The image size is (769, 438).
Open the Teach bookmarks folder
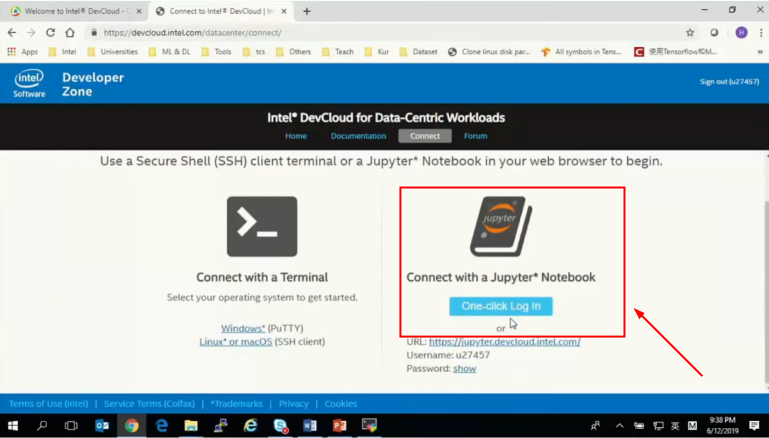(338, 52)
